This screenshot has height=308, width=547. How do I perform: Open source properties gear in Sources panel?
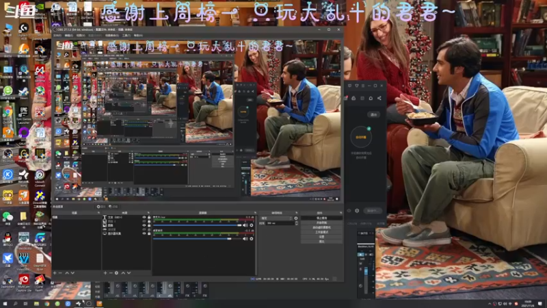(116, 273)
